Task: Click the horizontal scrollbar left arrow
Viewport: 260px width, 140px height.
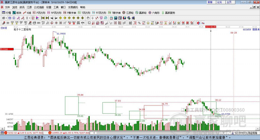Action: point(94,133)
